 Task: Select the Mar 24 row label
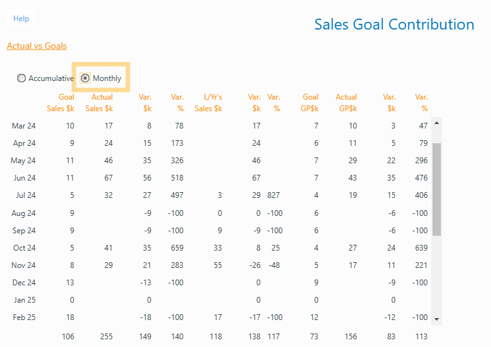(24, 126)
